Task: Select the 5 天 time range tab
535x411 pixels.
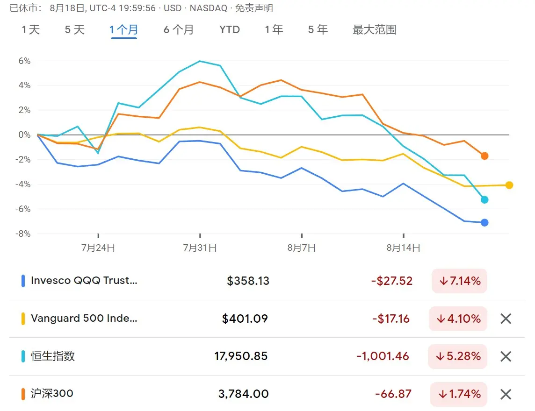Action: tap(75, 29)
